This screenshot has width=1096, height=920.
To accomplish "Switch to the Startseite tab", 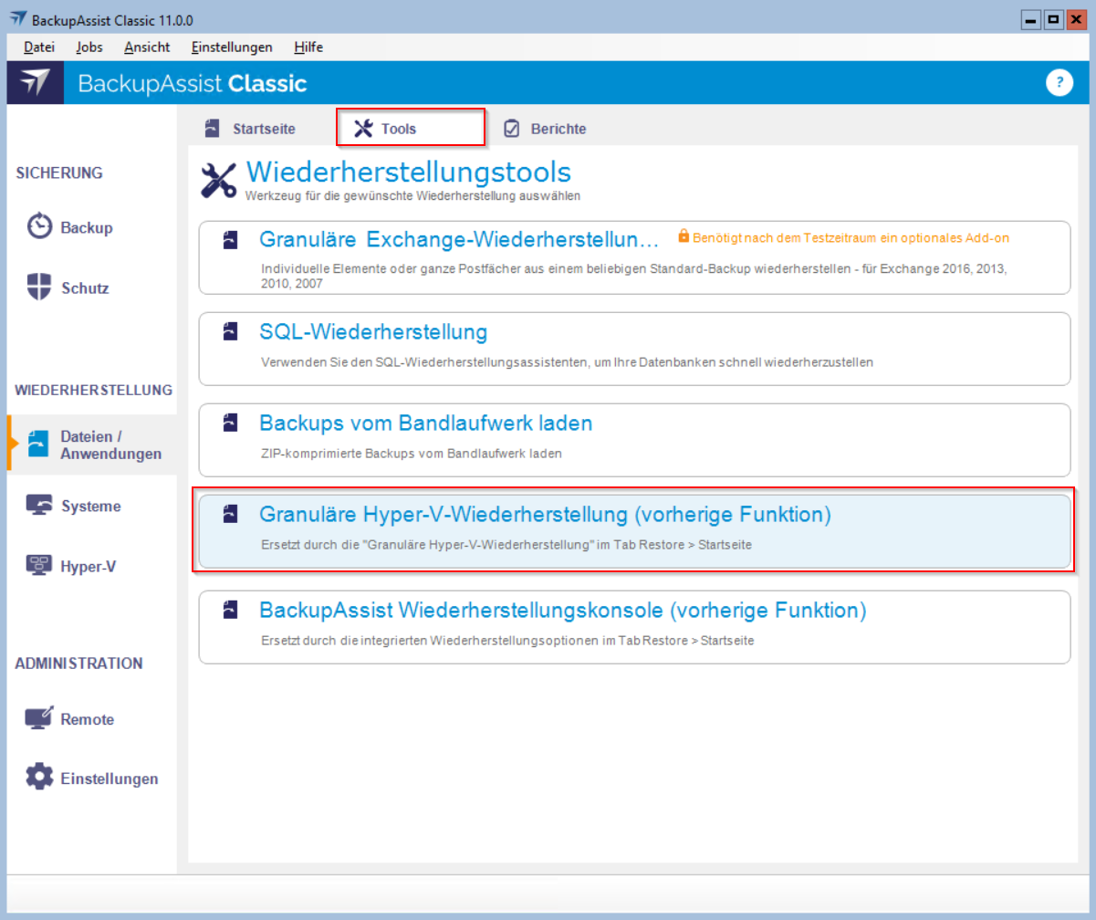I will [x=251, y=129].
